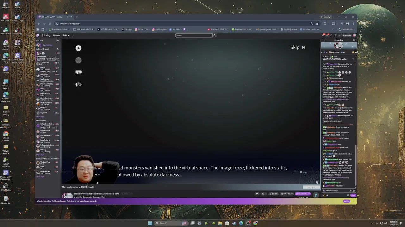Click the Get Bits button under stream
Image resolution: width=405 pixels, height=227 pixels.
[x=273, y=194]
